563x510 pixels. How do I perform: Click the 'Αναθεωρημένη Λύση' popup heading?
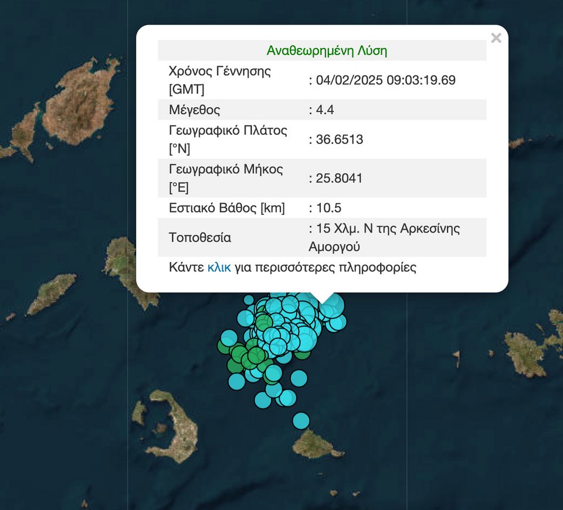click(x=327, y=50)
